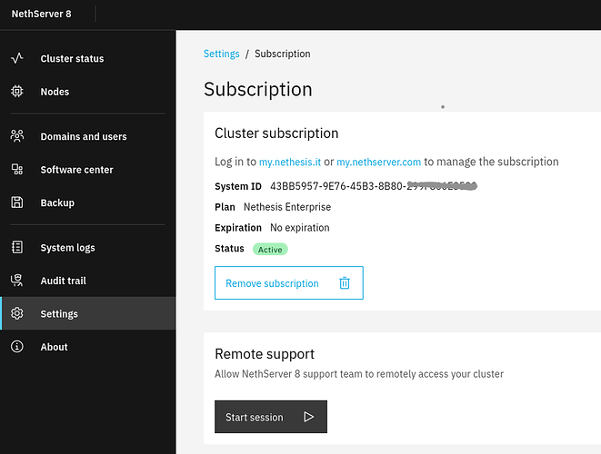
Task: Click the Backup floppy disk icon
Action: [17, 202]
